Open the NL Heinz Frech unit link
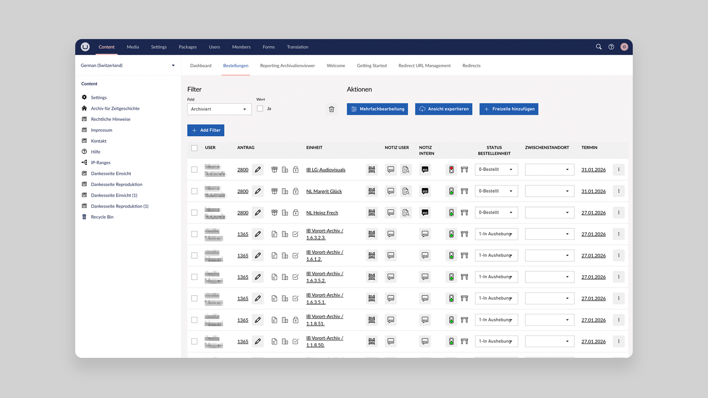 pos(322,213)
